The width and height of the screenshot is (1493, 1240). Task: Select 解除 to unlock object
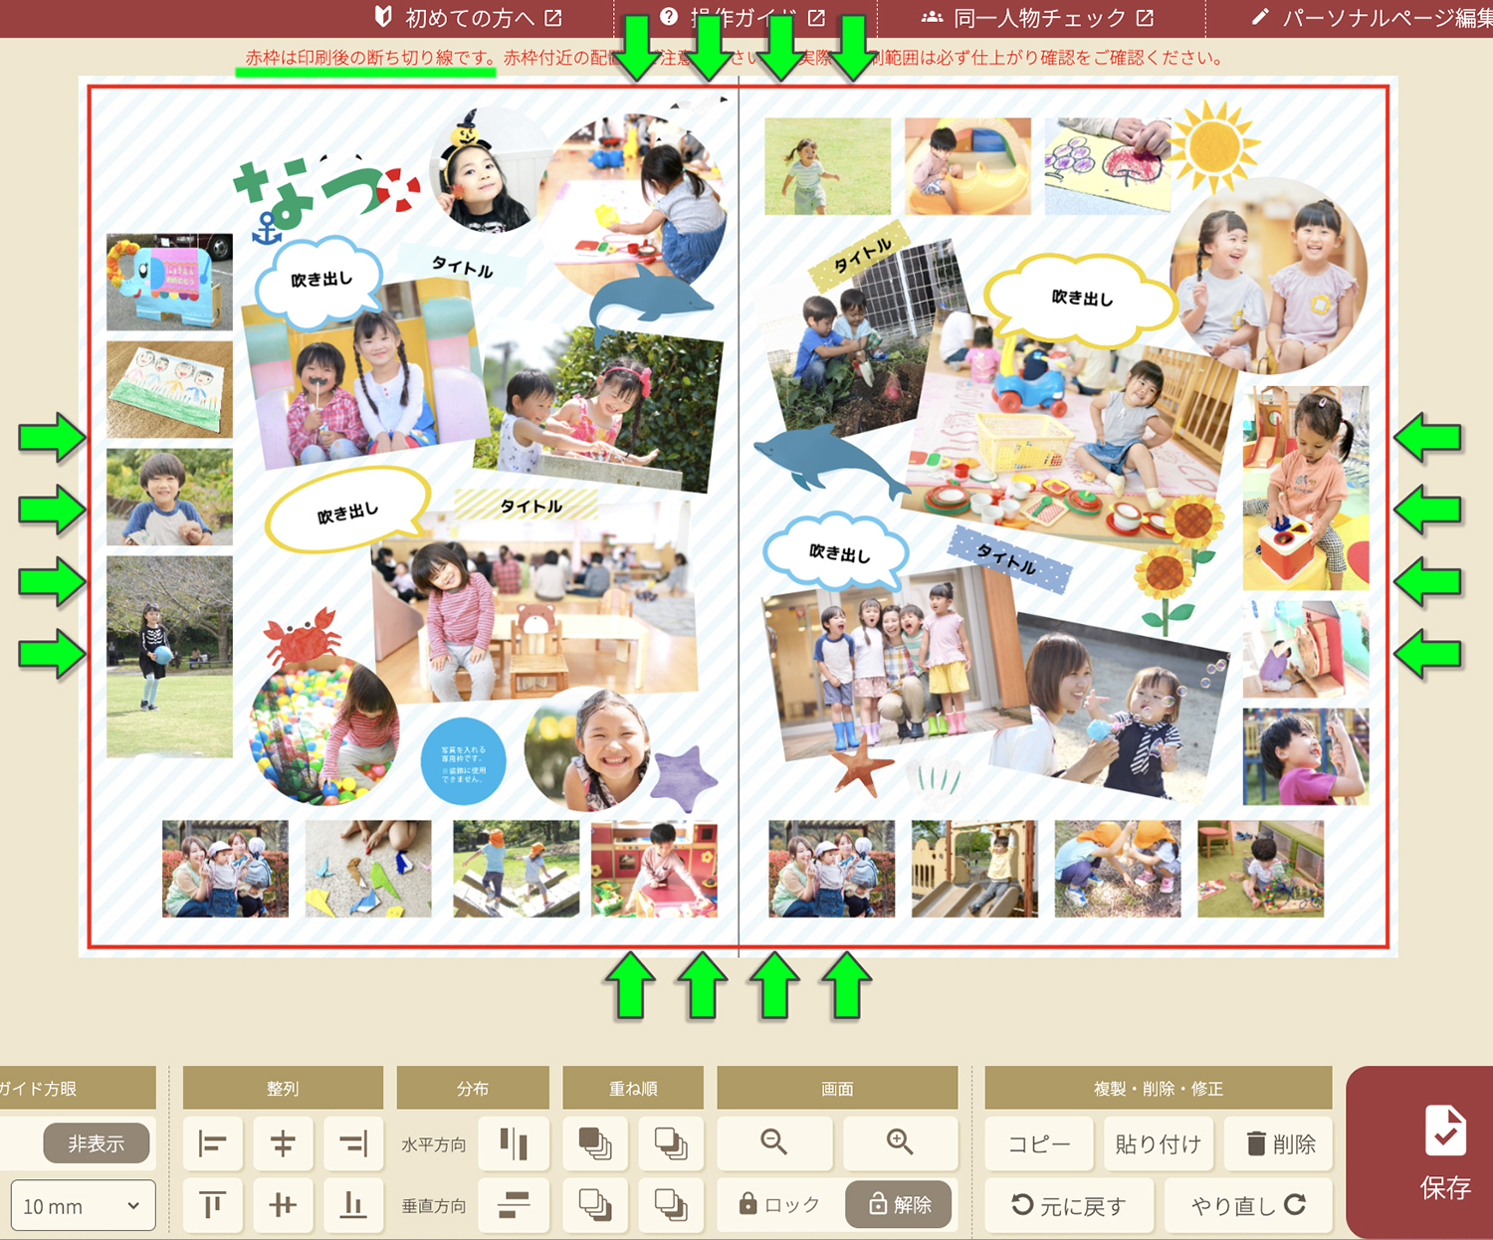(x=899, y=1204)
